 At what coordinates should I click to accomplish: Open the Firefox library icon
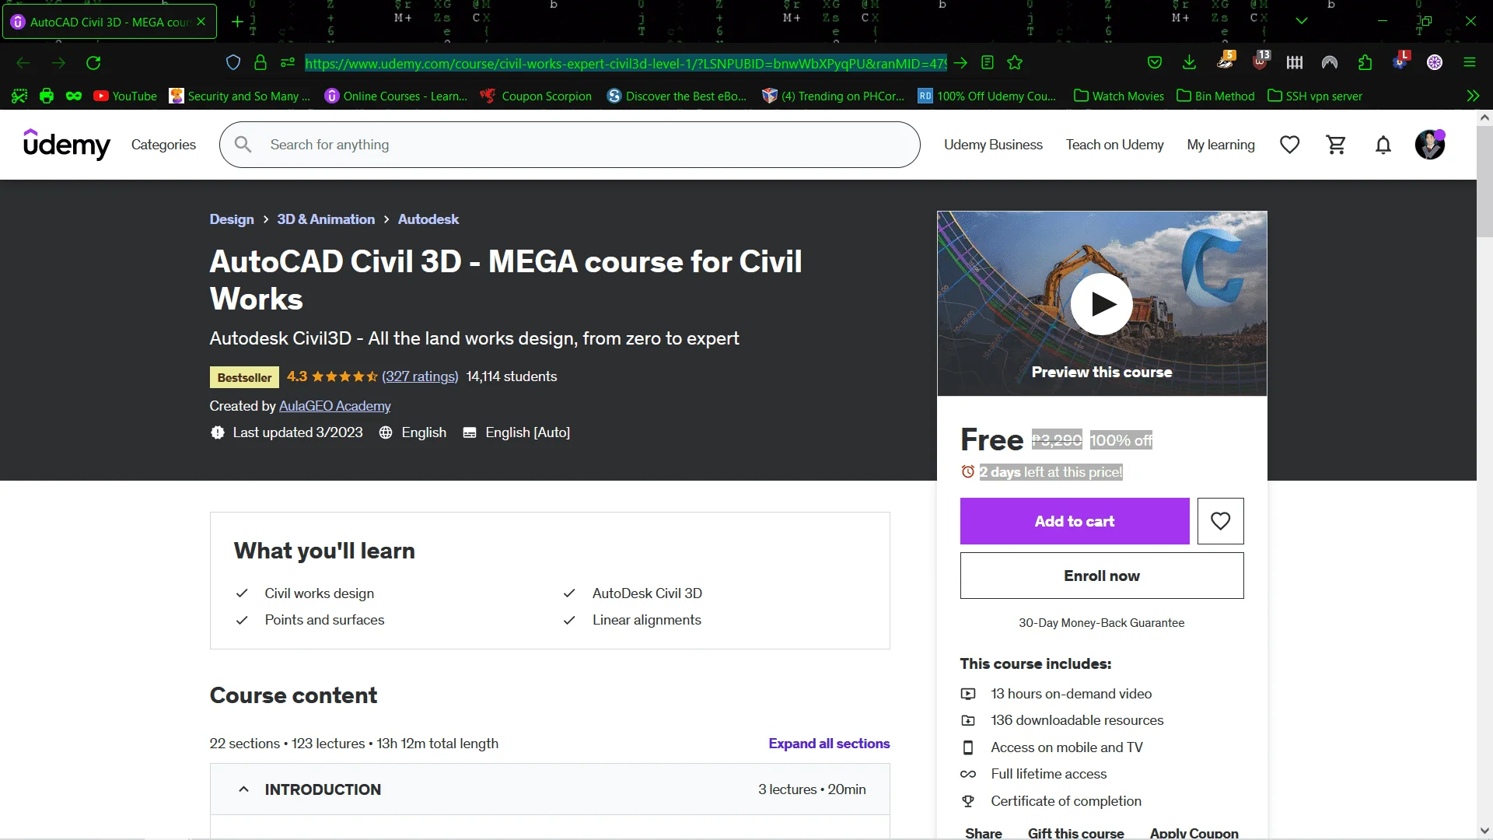(1295, 63)
